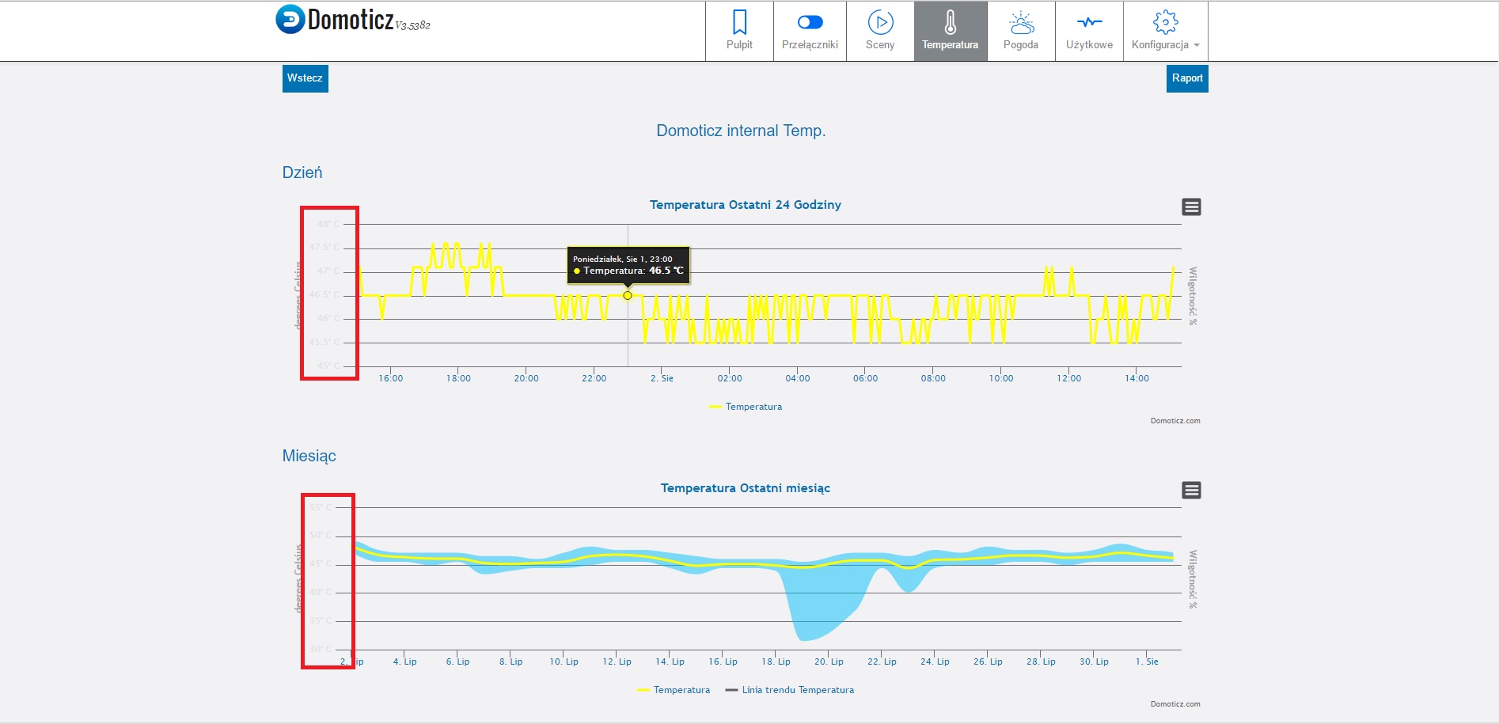Click the '20. Lip' axis label on month chart
This screenshot has width=1499, height=724.
click(829, 661)
